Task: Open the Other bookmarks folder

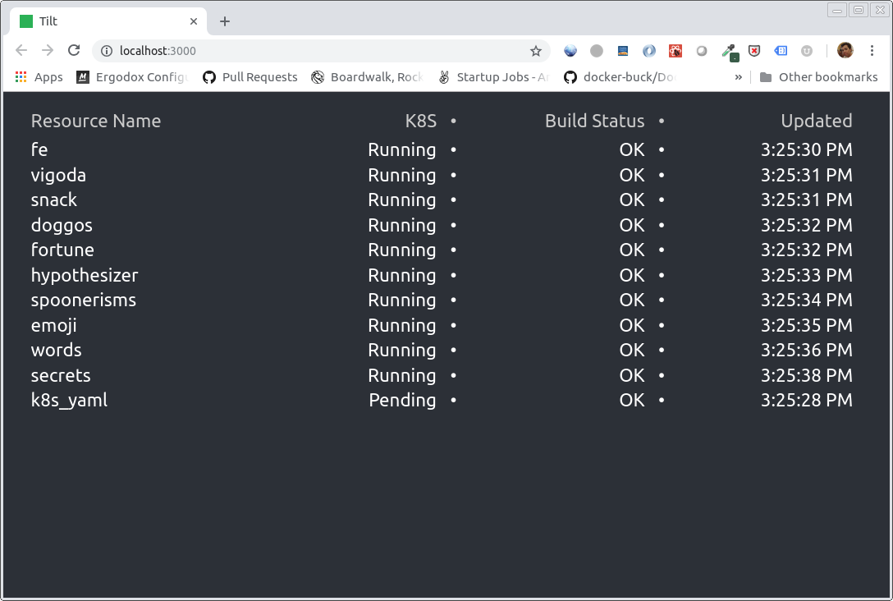Action: point(819,77)
